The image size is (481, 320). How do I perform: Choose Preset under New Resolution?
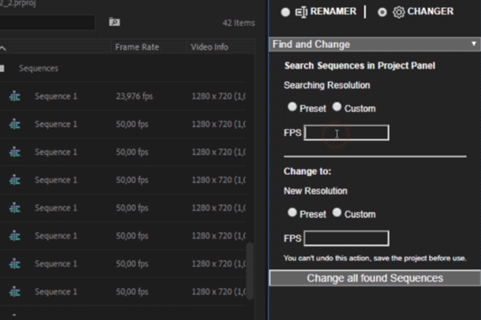pyautogui.click(x=292, y=212)
